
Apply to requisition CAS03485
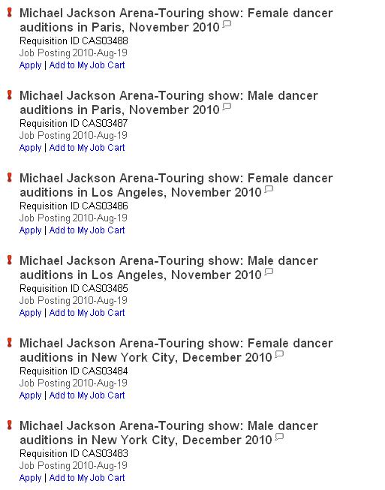point(30,313)
